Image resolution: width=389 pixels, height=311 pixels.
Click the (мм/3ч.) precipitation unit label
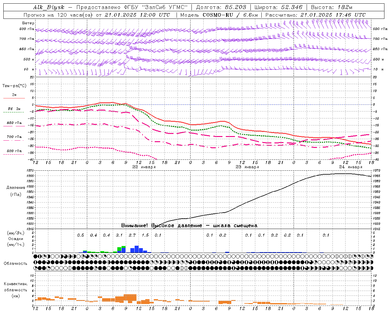pyautogui.click(x=16, y=233)
